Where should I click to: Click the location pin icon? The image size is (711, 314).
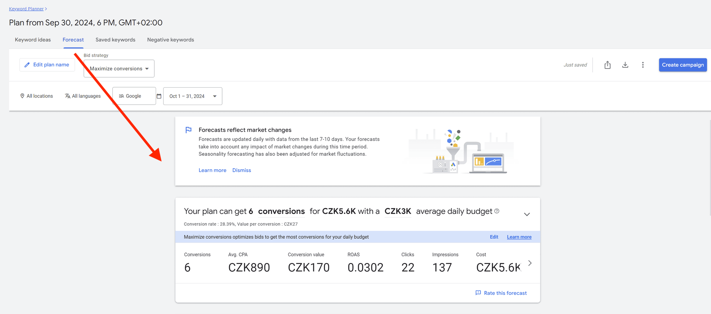tap(22, 96)
